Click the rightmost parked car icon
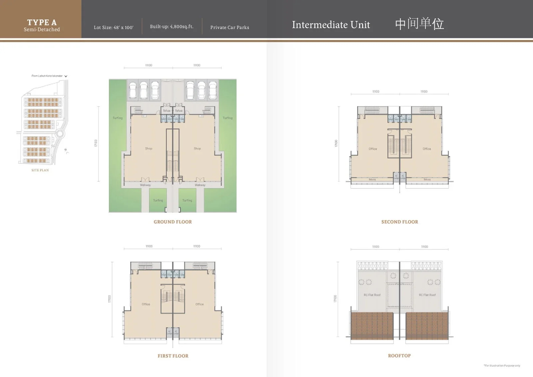This screenshot has height=377, width=533. tap(213, 90)
